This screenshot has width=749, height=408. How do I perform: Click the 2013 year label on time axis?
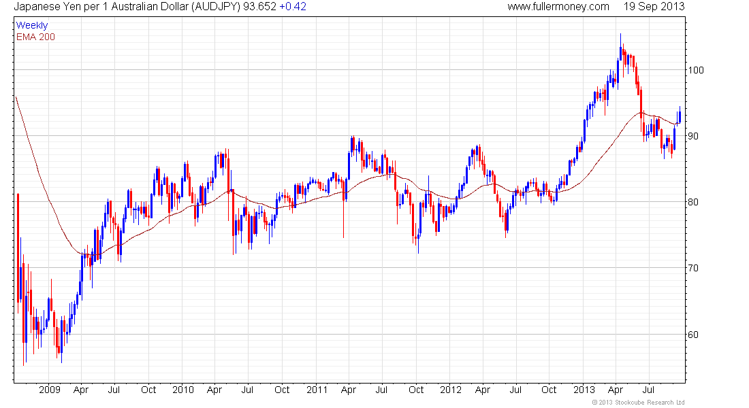pos(584,390)
